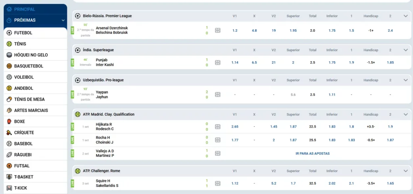Screen dimensions: 413x194
Task: Select the T-Kick icon
Action: point(9,188)
